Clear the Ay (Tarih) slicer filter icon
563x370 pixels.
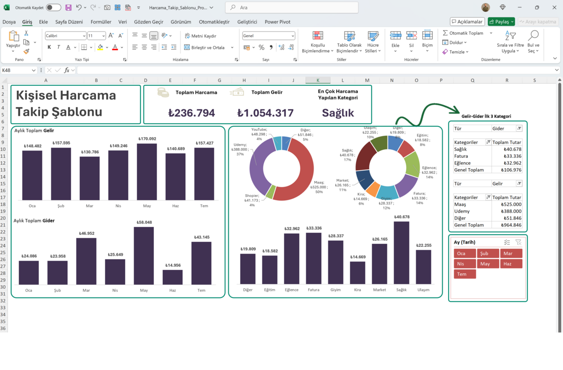[519, 242]
